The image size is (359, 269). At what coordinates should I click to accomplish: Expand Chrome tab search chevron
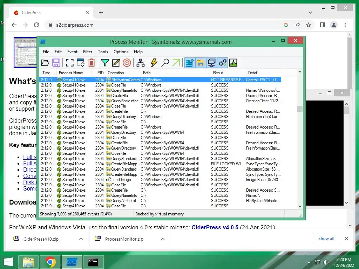point(310,13)
